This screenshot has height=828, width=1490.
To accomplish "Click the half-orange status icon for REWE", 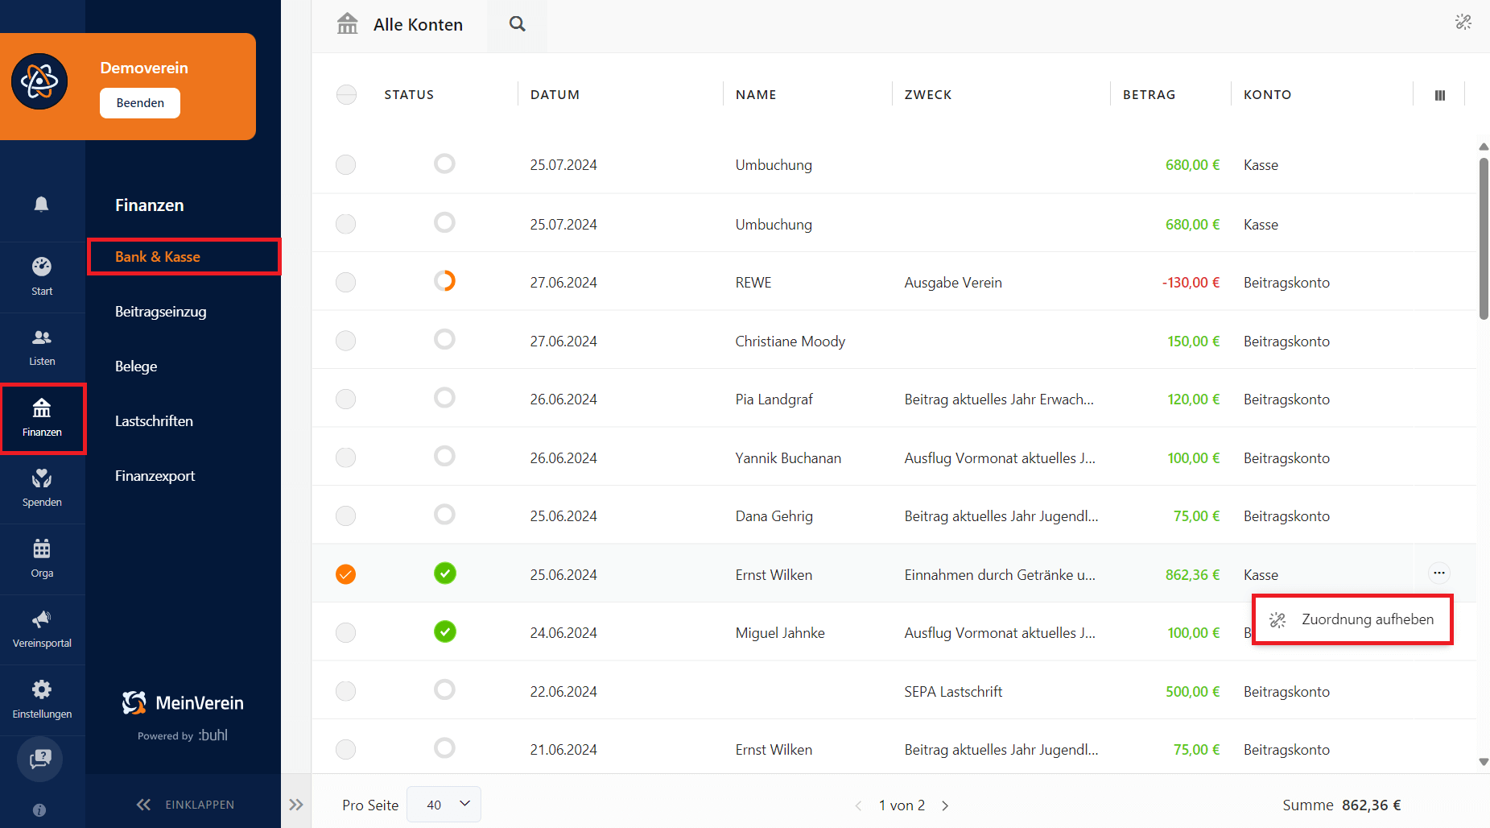I will (x=445, y=281).
